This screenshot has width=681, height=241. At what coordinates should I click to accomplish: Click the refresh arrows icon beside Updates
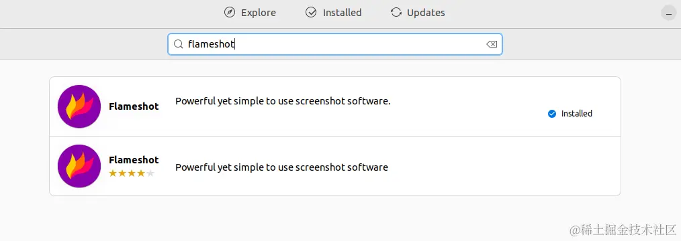click(x=396, y=13)
